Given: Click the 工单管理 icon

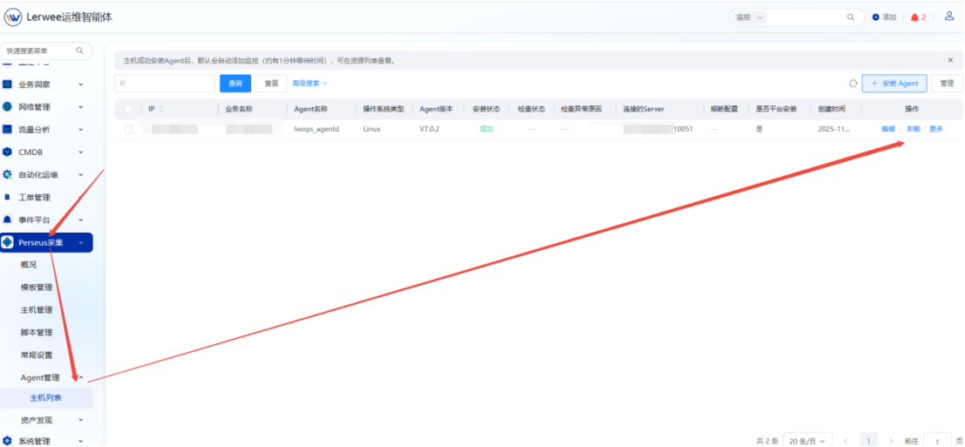Looking at the screenshot, I should [7, 198].
